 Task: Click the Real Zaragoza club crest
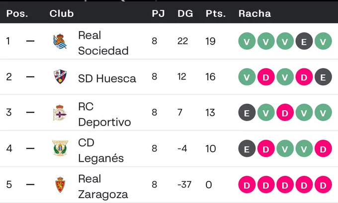click(x=60, y=185)
